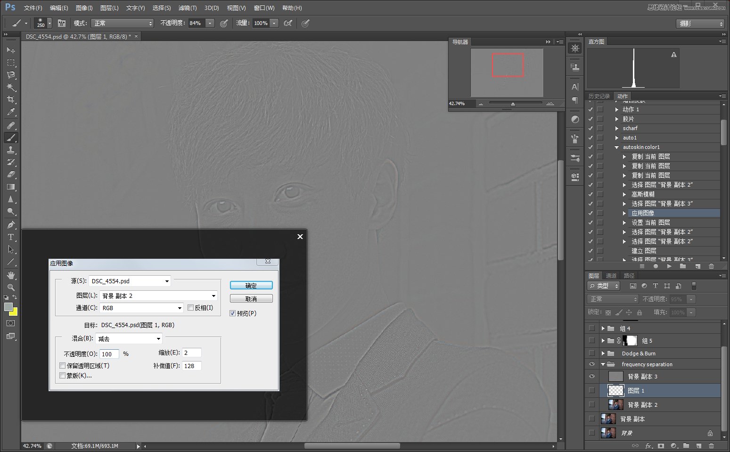
Task: Click play button in Actions panel
Action: pos(669,266)
